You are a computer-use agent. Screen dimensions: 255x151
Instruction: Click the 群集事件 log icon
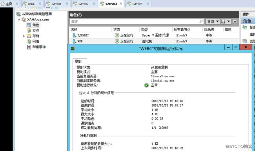29,47
